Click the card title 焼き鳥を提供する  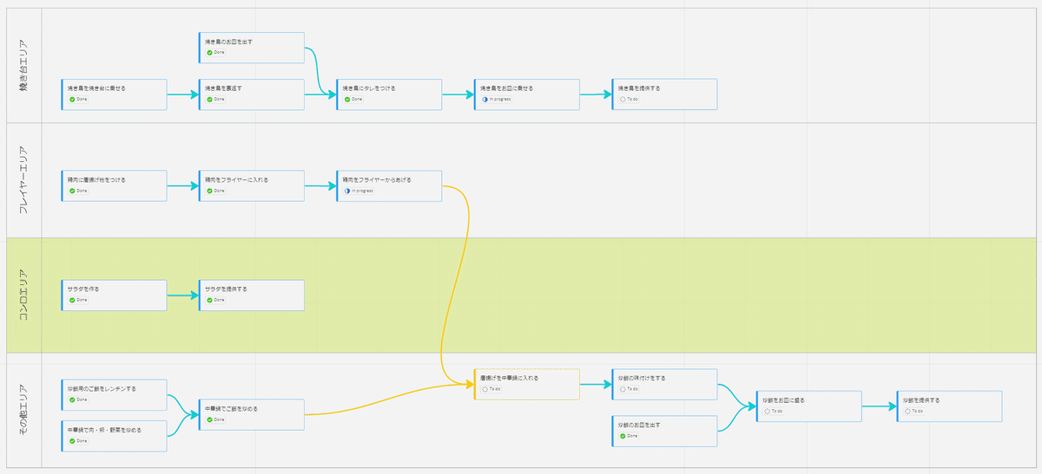click(638, 88)
